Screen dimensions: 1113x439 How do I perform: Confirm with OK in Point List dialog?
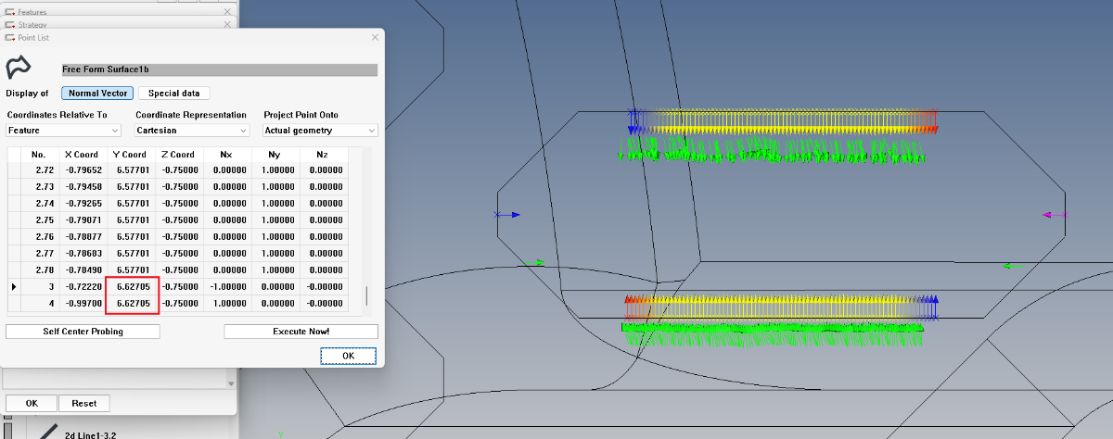(348, 356)
